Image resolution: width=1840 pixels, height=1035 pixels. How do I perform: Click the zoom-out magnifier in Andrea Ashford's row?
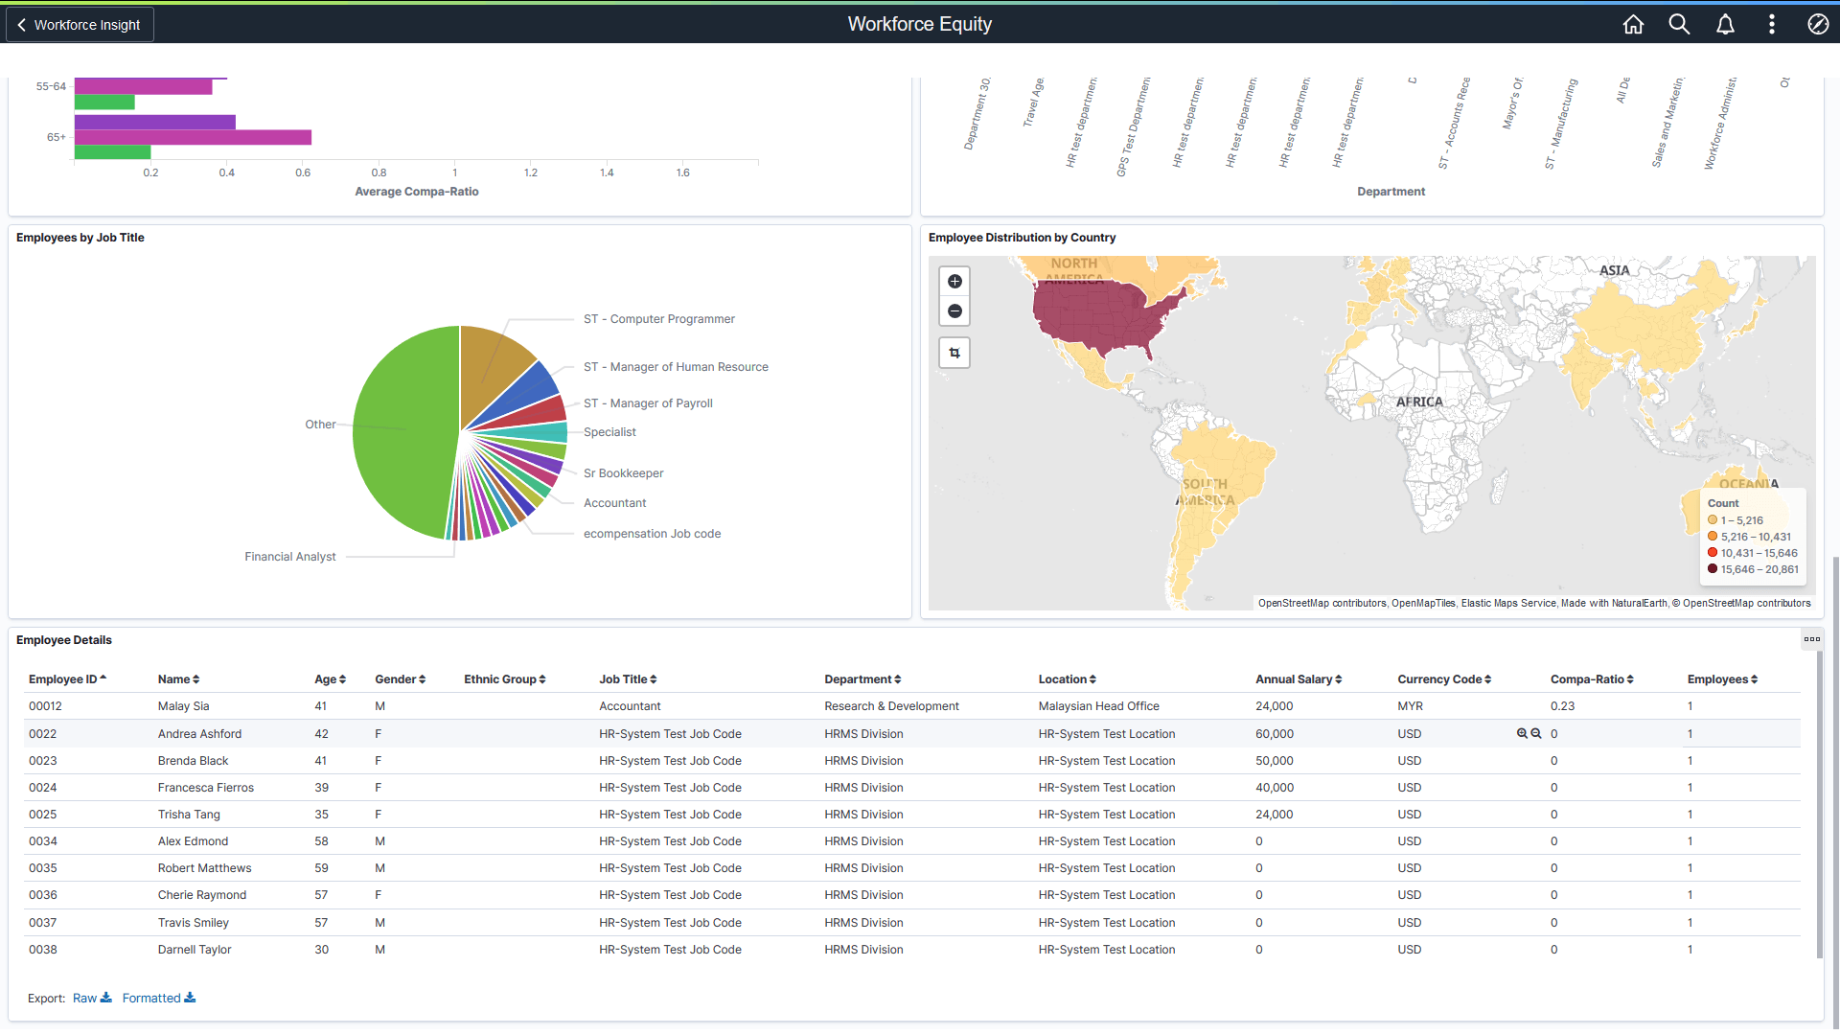click(1536, 733)
